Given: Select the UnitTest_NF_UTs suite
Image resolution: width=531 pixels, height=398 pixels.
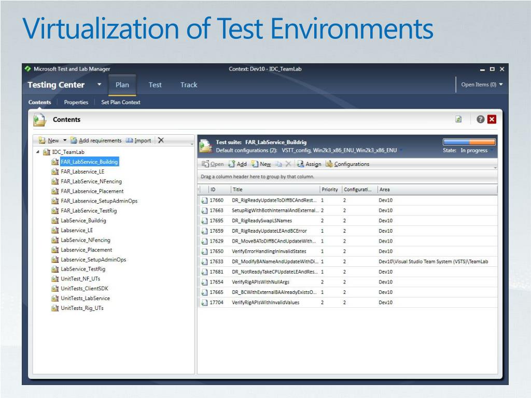Looking at the screenshot, I should pyautogui.click(x=80, y=279).
